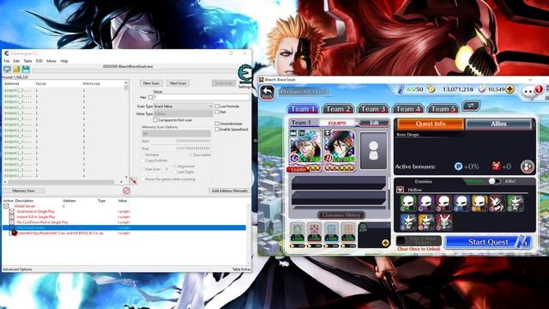Viewport: 549px width, 309px height.
Task: Open the Table menu
Action: (27, 61)
